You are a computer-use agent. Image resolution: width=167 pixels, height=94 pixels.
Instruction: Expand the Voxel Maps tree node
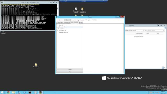click(58, 31)
